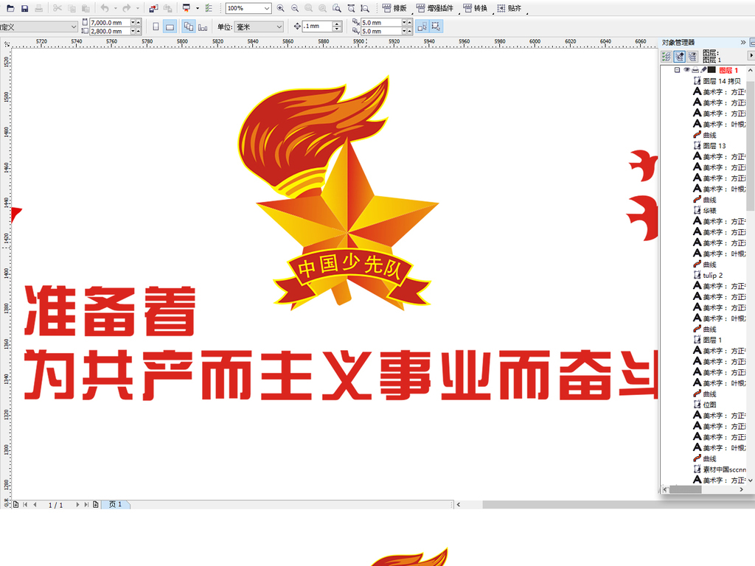Image resolution: width=755 pixels, height=566 pixels.
Task: Click the tulip 2 layer entry
Action: pyautogui.click(x=712, y=275)
